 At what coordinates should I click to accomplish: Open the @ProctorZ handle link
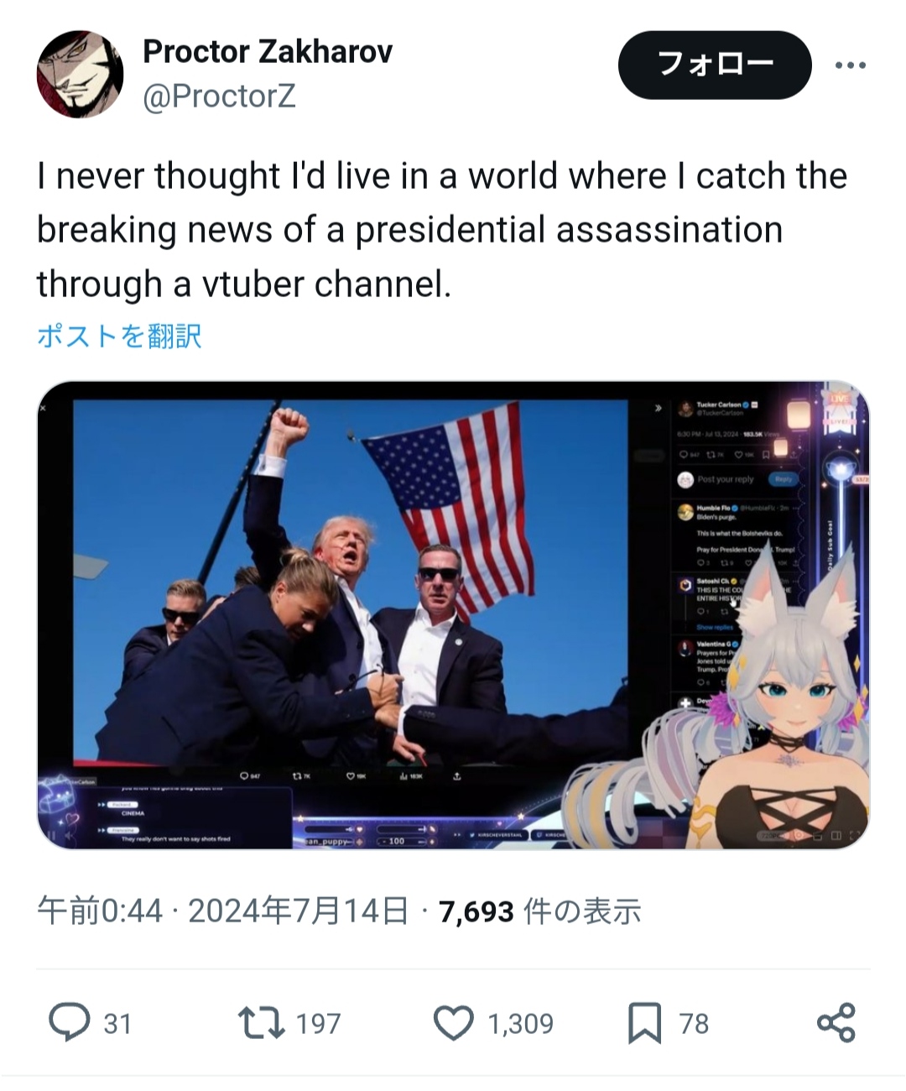coord(219,97)
